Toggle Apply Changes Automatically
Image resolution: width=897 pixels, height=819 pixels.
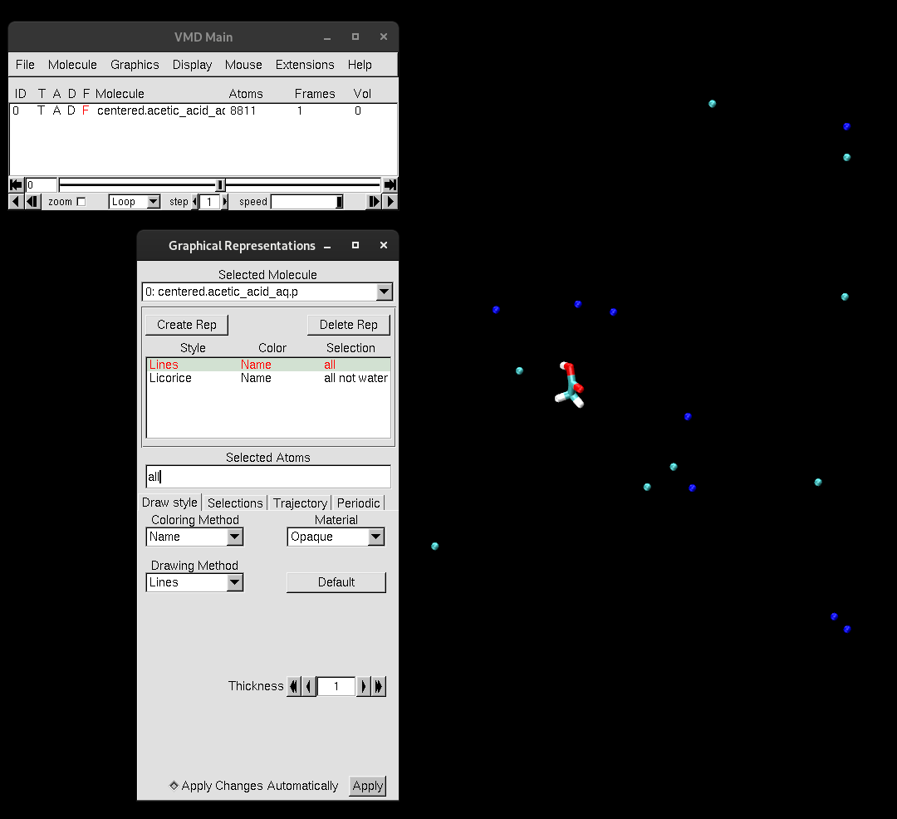click(x=174, y=786)
